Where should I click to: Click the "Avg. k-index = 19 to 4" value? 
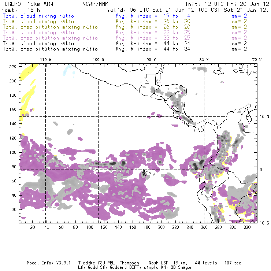click(x=153, y=16)
